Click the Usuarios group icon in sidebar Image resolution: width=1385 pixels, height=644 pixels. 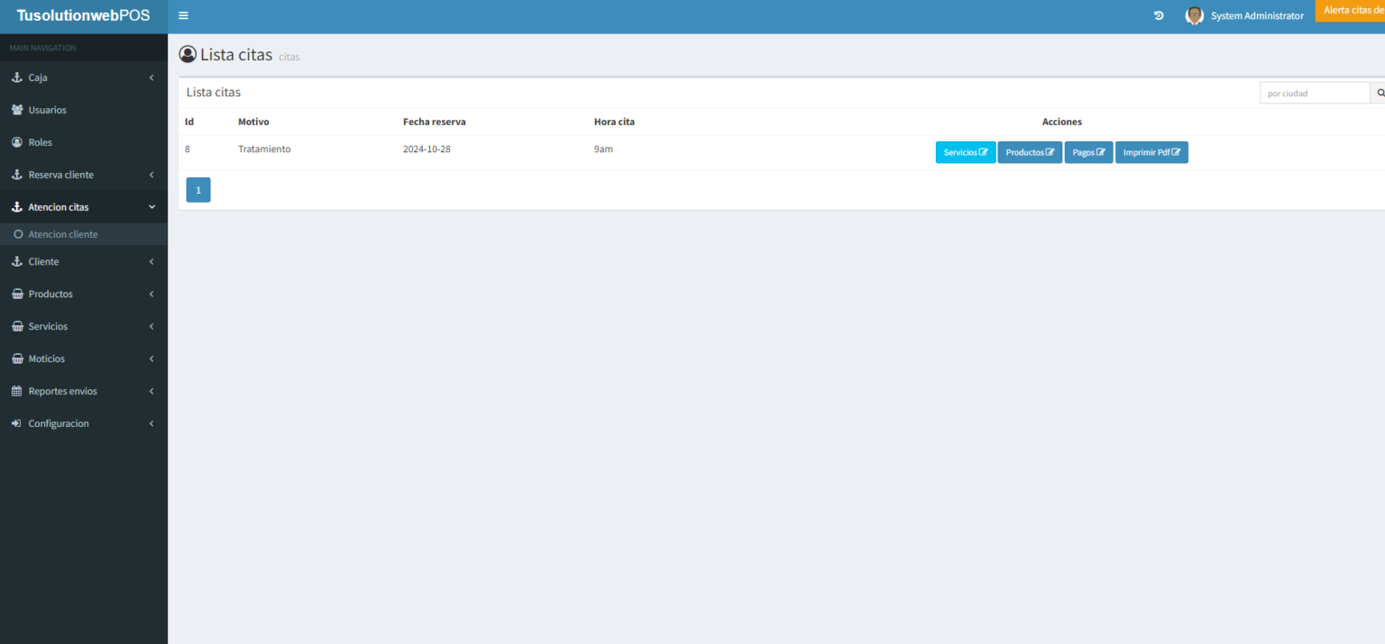pyautogui.click(x=17, y=110)
